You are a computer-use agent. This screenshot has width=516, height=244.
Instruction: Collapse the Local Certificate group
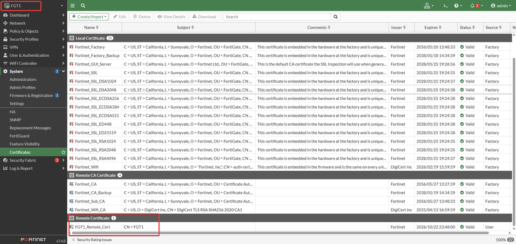(72, 38)
